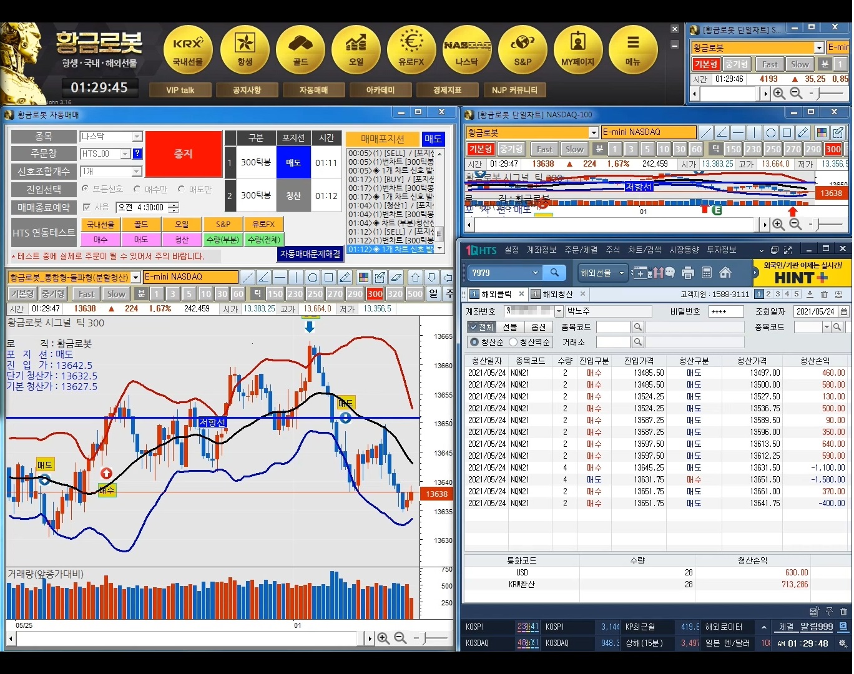Select 300 tick button in main chart

[375, 294]
